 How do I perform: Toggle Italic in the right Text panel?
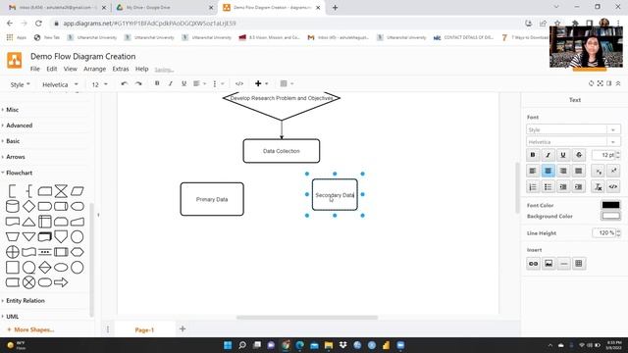(549, 155)
